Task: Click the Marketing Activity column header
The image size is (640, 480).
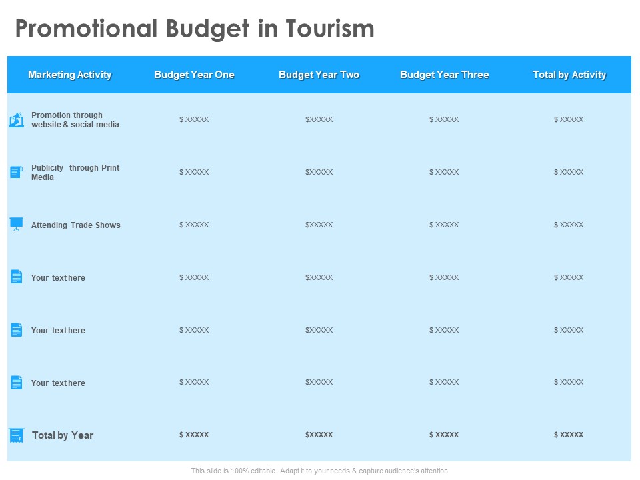Action: click(70, 75)
